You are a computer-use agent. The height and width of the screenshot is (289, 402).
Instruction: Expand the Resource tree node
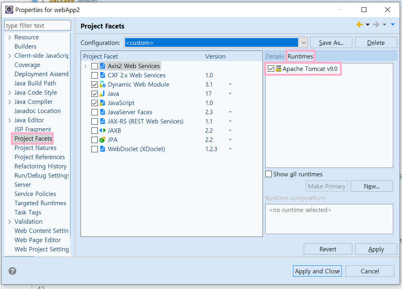[x=10, y=37]
